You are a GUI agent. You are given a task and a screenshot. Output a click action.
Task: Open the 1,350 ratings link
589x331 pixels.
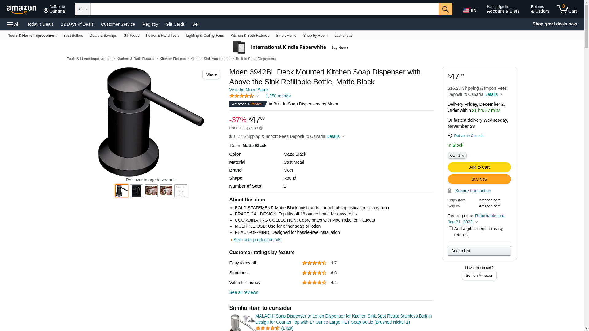[278, 96]
